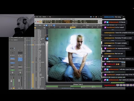Image resolution: width=134 pixels, height=101 pixels.
Task: Expand the Region inspector disclosure triangle
Action: pyautogui.click(x=10, y=37)
